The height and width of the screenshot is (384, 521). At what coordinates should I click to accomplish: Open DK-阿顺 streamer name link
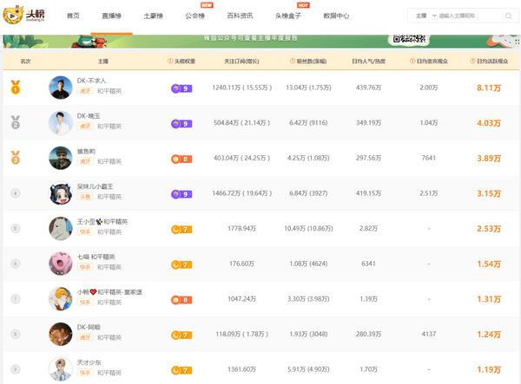point(89,327)
